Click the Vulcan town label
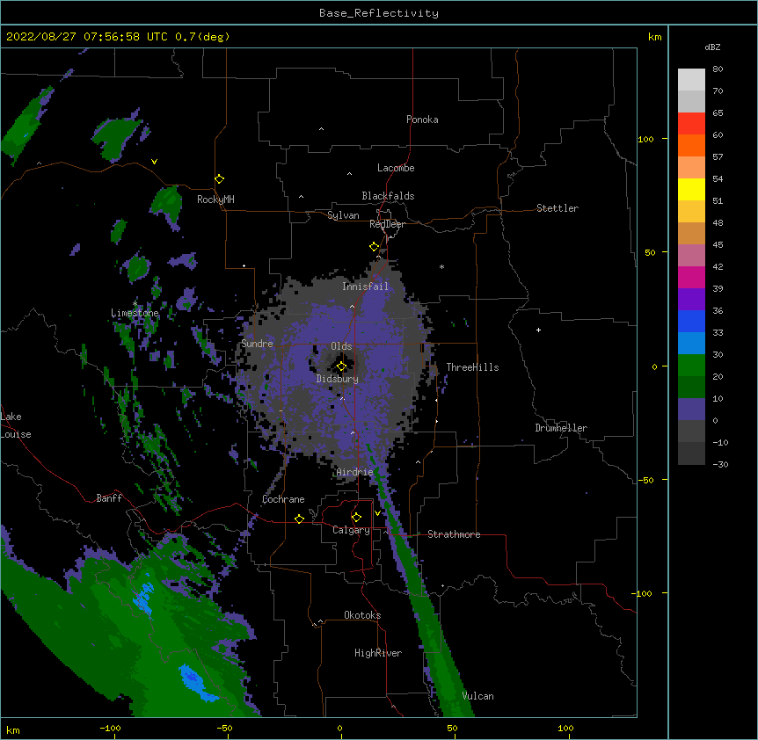The height and width of the screenshot is (740, 758). coord(477,696)
